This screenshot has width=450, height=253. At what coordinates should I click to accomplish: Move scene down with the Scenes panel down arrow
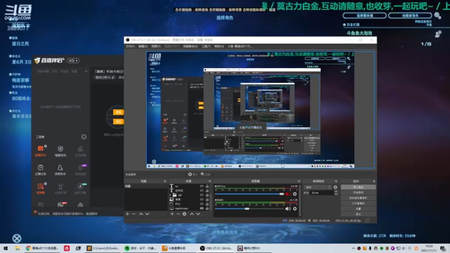click(147, 214)
